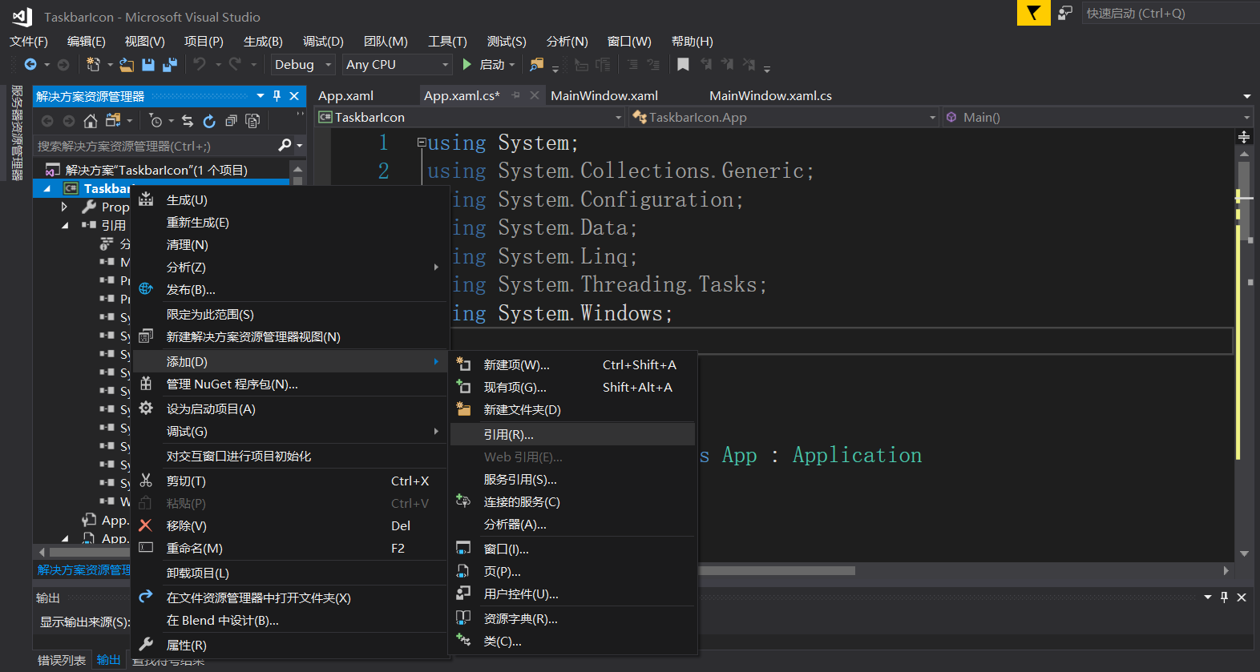
Task: Click the Solution Explorer search magnifier
Action: [285, 146]
